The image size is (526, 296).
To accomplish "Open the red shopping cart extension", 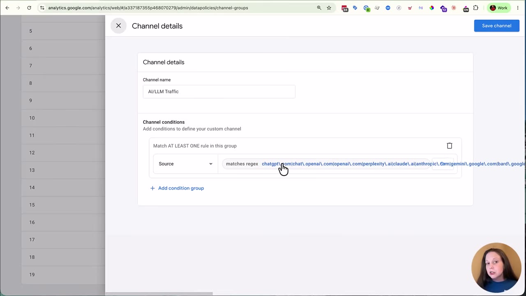I will (410, 8).
